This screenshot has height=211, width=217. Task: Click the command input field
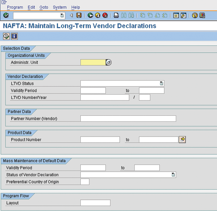39,16
